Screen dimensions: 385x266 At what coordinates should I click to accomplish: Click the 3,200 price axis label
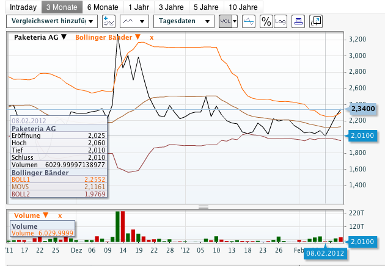[x=358, y=39]
